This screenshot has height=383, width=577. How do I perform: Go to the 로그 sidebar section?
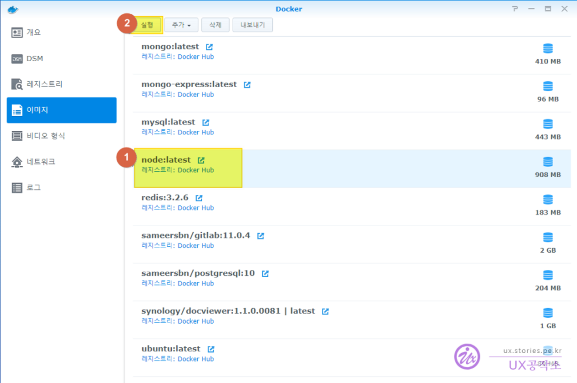(x=33, y=188)
